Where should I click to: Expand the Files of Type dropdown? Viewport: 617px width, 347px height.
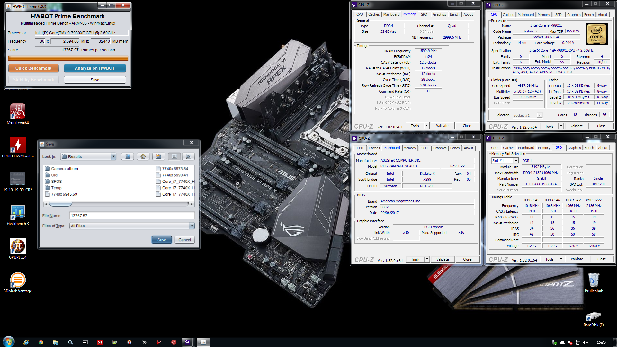[x=192, y=226]
